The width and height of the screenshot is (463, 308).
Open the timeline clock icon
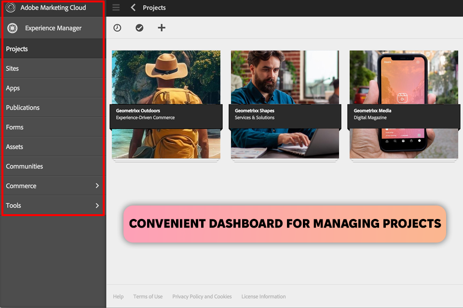point(117,28)
